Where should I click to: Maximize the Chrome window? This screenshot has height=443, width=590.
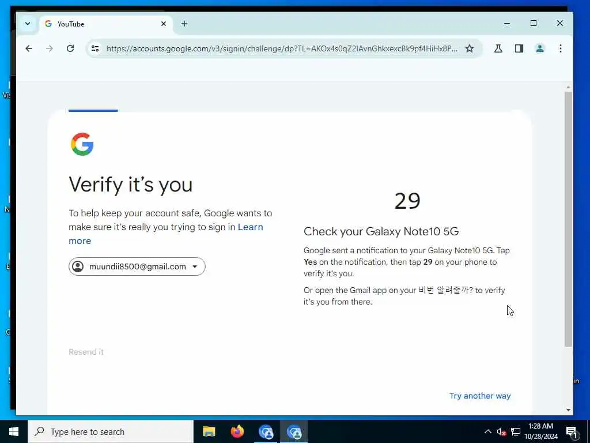(533, 23)
